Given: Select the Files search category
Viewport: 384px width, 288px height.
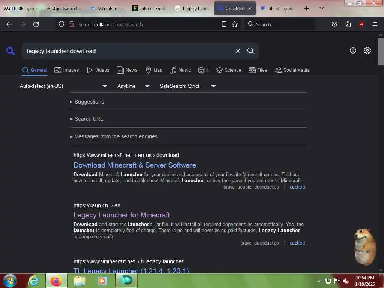Looking at the screenshot, I should pyautogui.click(x=258, y=70).
